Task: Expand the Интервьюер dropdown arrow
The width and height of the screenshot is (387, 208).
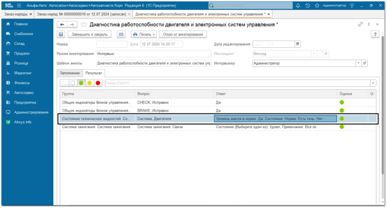Action: 358,63
